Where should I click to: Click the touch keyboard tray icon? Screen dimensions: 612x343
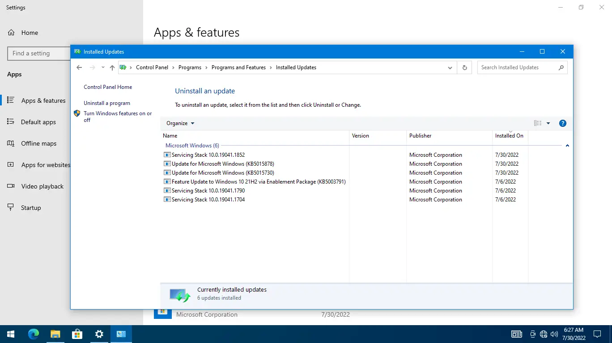coord(516,334)
